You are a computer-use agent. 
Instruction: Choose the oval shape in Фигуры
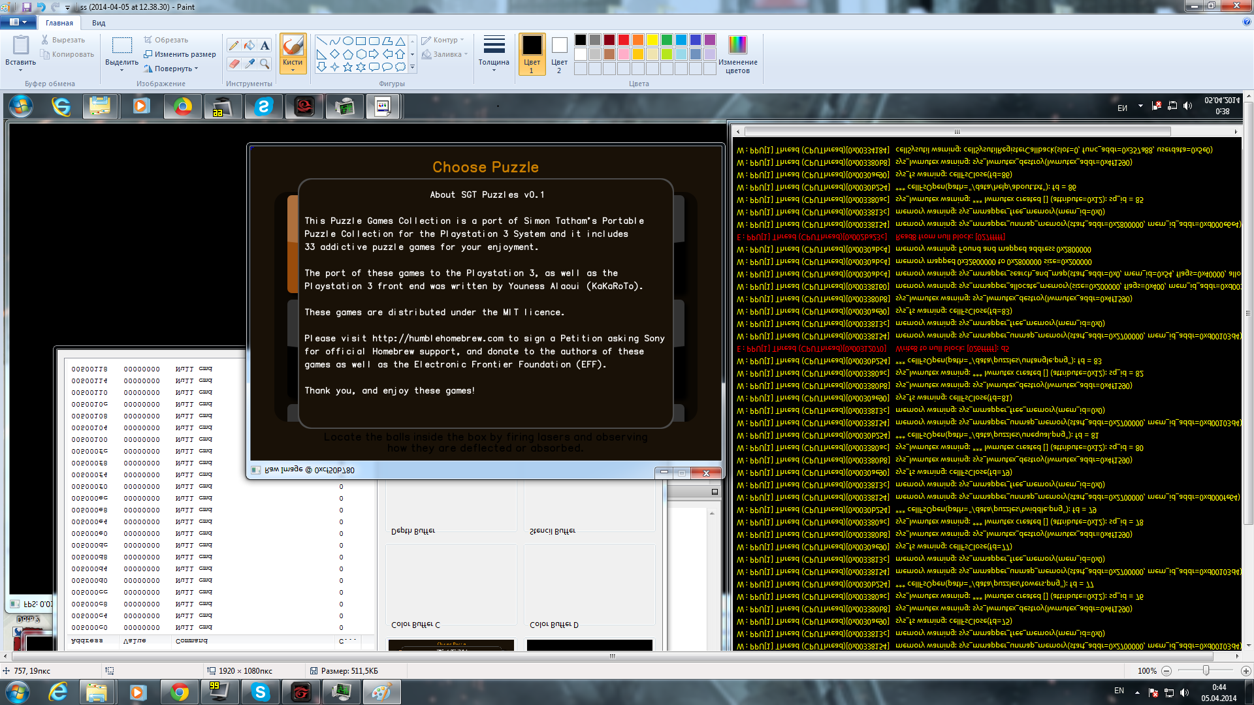347,41
